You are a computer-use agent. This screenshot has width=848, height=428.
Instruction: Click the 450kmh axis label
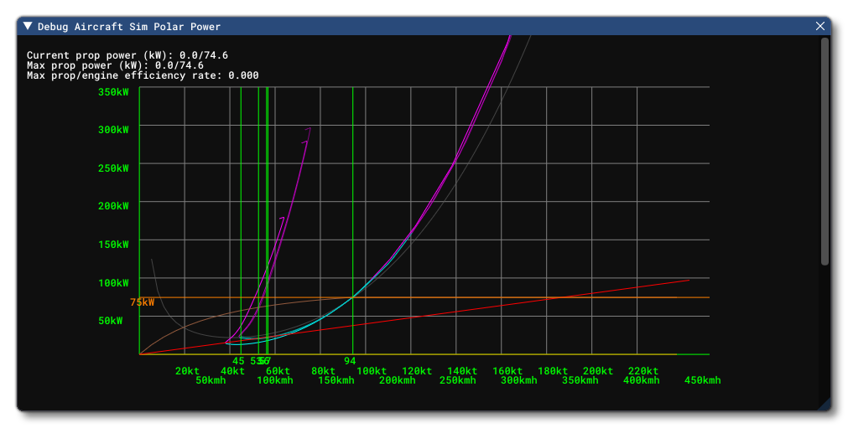click(x=702, y=380)
